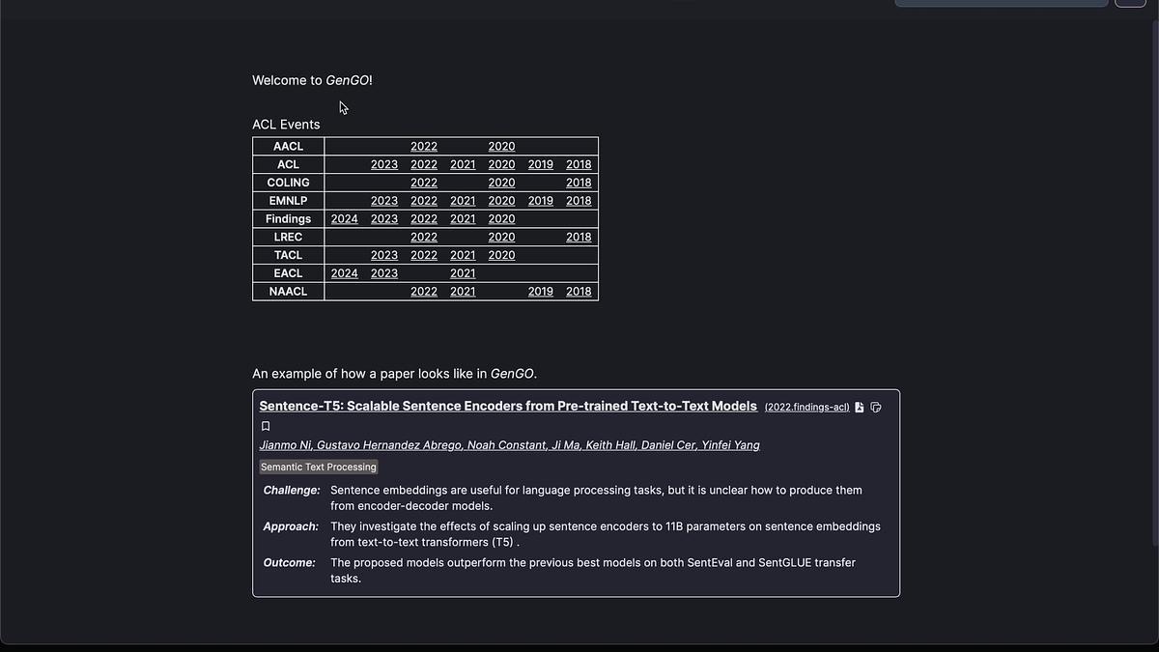
Task: Go to ACL 2019 papers
Action: pyautogui.click(x=541, y=164)
